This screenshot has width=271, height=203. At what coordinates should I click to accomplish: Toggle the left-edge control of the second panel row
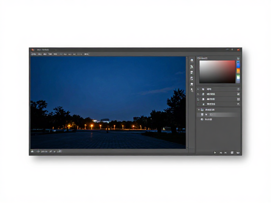[x=198, y=94]
